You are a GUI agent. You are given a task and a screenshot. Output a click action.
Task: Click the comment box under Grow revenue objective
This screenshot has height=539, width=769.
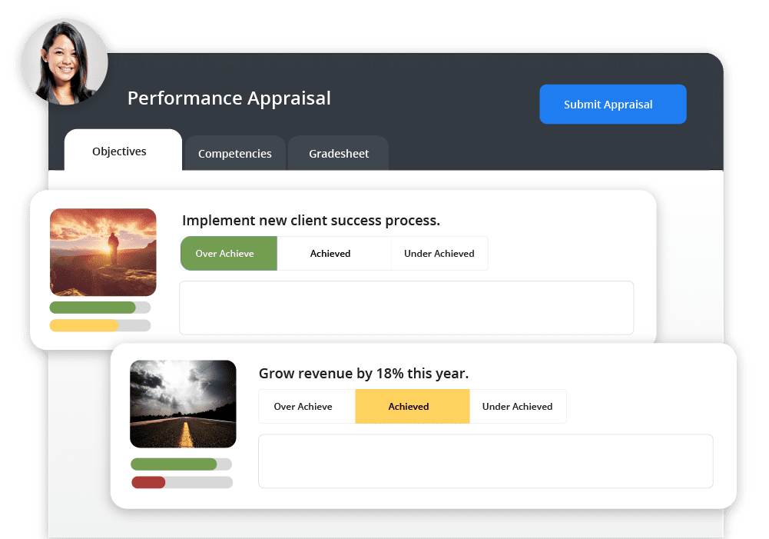pyautogui.click(x=486, y=461)
